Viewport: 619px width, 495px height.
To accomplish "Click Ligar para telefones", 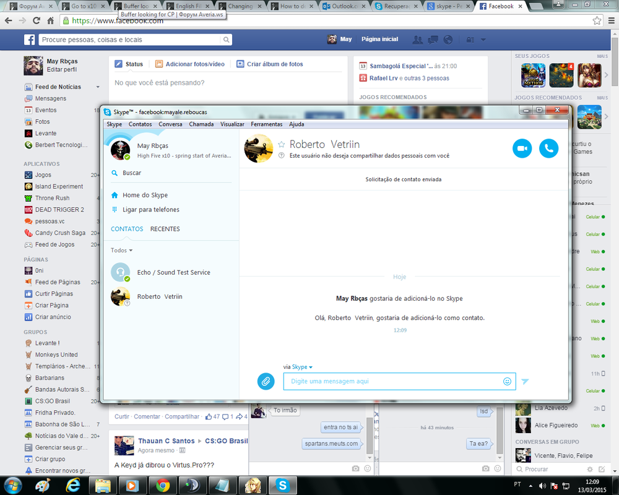I will [x=150, y=210].
